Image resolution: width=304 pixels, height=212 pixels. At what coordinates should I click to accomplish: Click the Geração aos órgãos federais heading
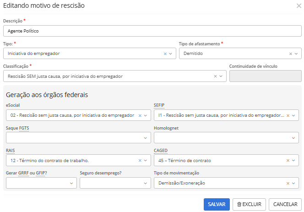[x=47, y=95]
